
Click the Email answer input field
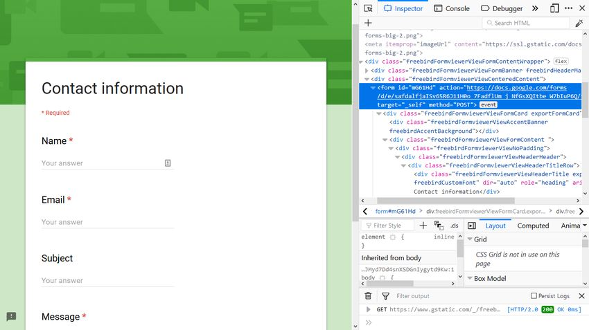pos(107,222)
